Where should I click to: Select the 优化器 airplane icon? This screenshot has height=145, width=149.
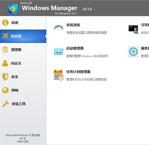(x=5, y=36)
